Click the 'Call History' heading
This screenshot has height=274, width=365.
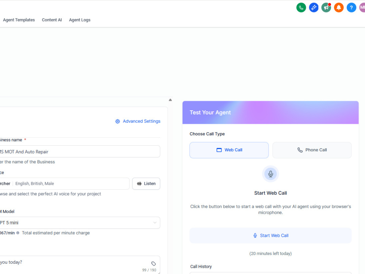pos(201,267)
